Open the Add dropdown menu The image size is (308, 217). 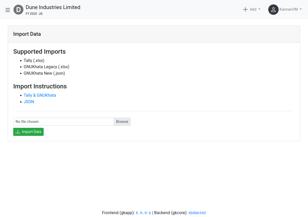pyautogui.click(x=252, y=9)
